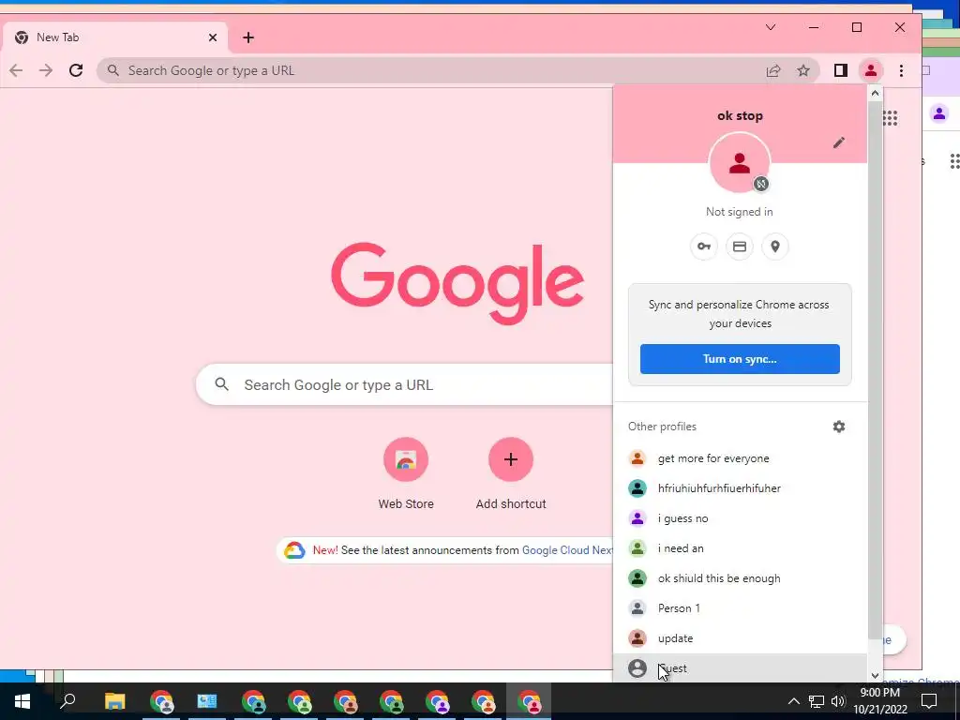
Task: Edit profile name with the pencil icon
Action: point(839,142)
